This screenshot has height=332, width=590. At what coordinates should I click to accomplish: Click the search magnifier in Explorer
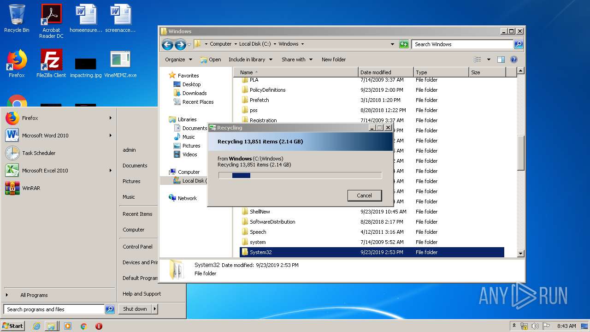519,44
